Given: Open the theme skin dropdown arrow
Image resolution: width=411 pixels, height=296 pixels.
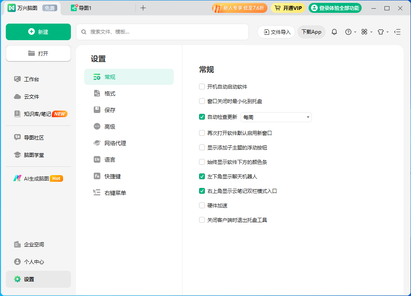Looking at the screenshot, I should pyautogui.click(x=387, y=32).
